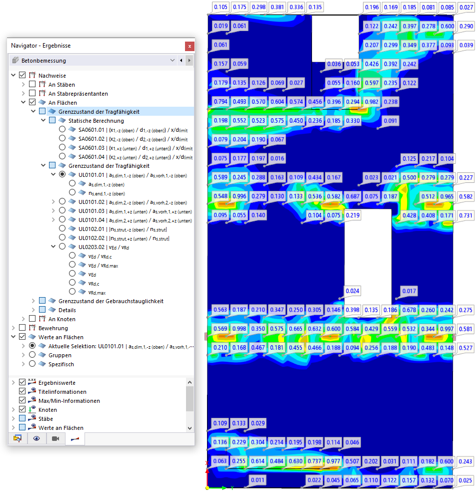Select the ns,end,1,-z (oben) radio button
The width and height of the screenshot is (476, 493).
[72, 192]
